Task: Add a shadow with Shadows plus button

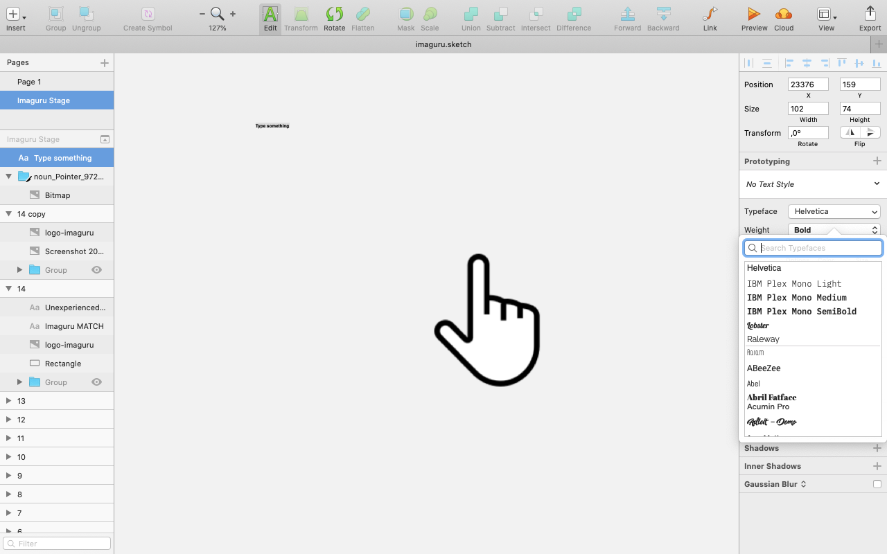Action: pos(877,448)
